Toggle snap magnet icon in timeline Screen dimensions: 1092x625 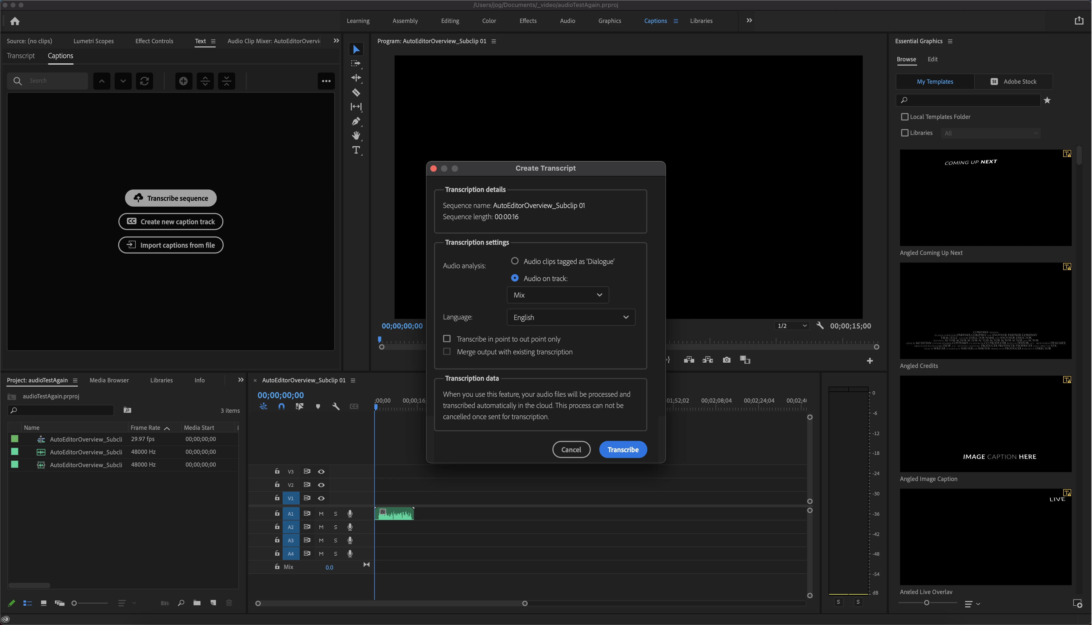click(x=281, y=406)
